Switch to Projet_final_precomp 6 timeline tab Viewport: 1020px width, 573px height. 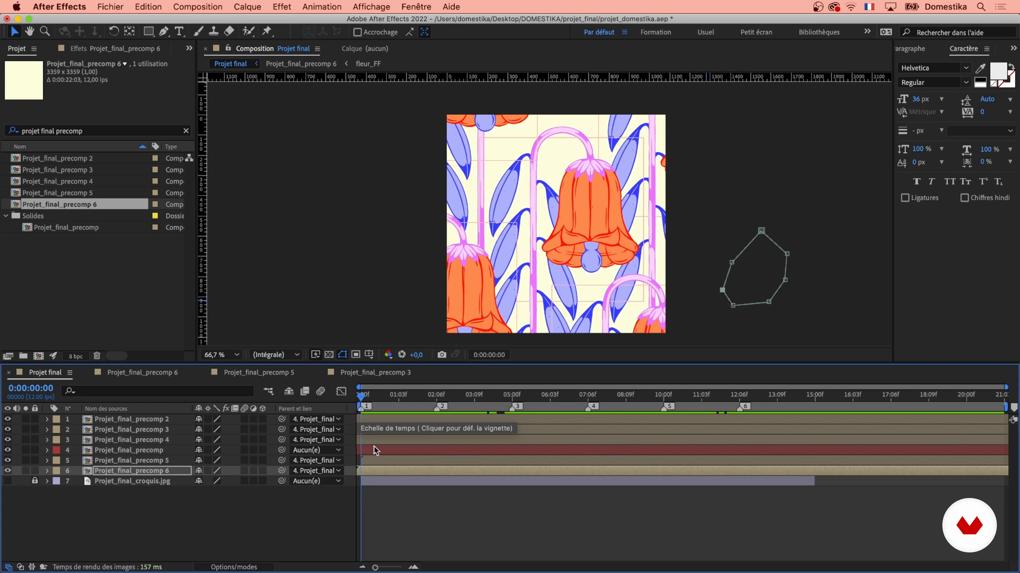(x=142, y=372)
